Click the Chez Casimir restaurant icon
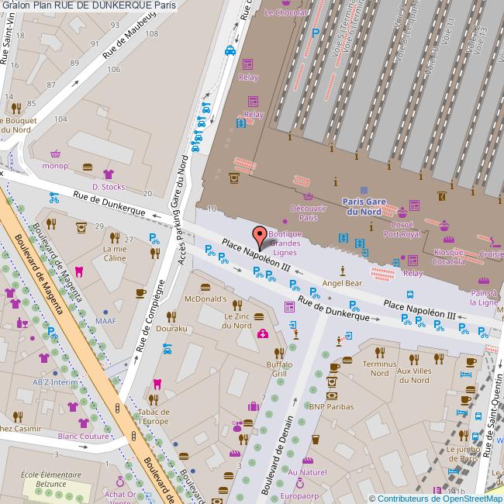 coord(18,417)
